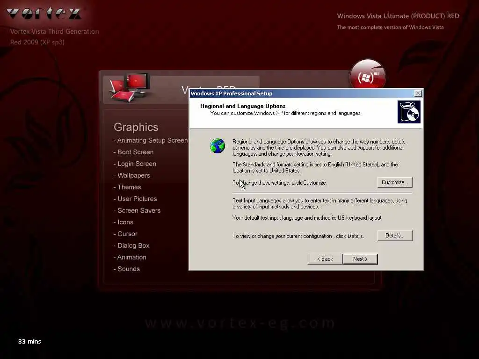Screen dimensions: 479x359
Task: Go to the Next setup step
Action: (x=360, y=259)
